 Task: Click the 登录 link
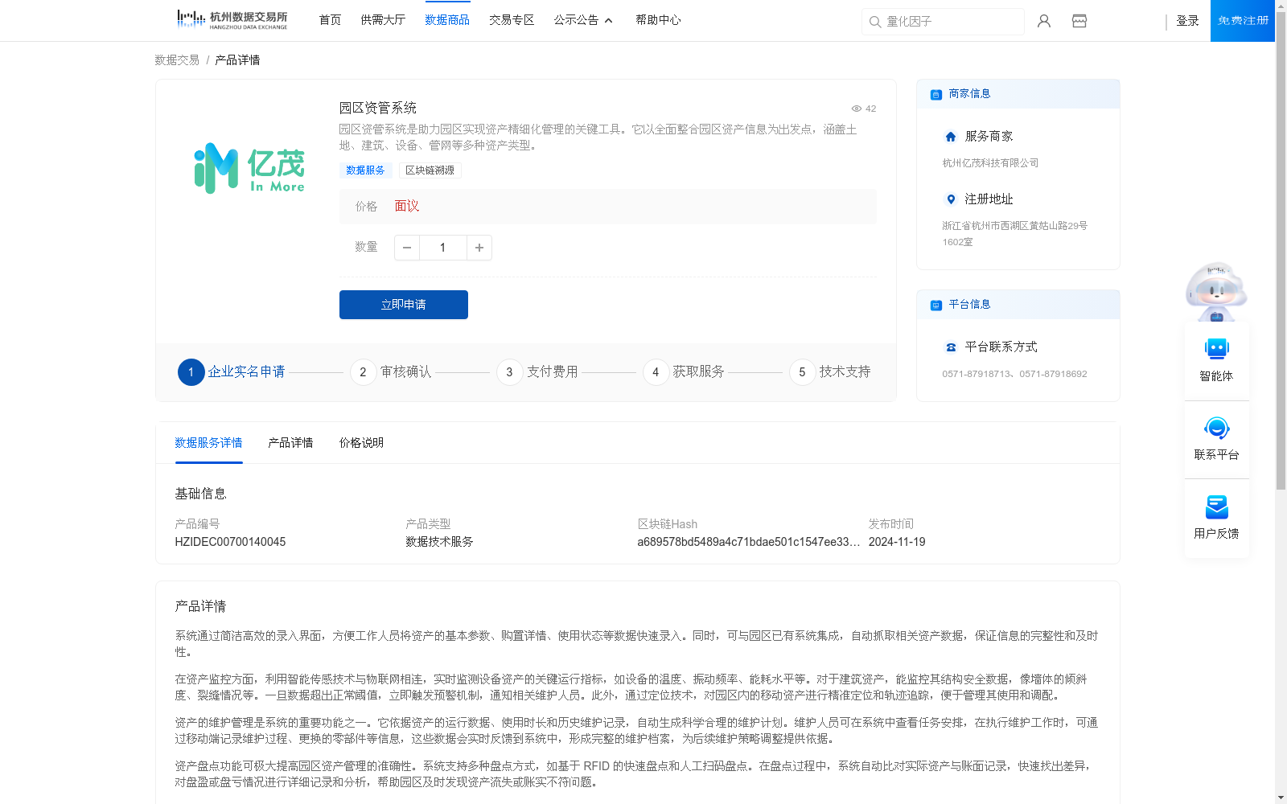[1187, 21]
